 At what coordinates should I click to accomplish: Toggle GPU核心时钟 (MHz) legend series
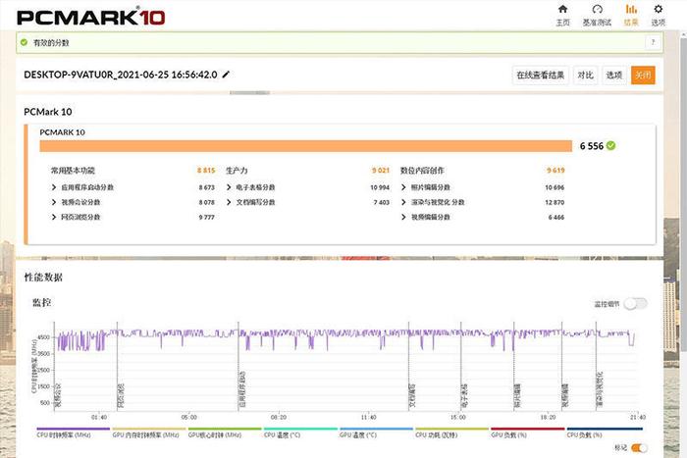[x=225, y=433]
